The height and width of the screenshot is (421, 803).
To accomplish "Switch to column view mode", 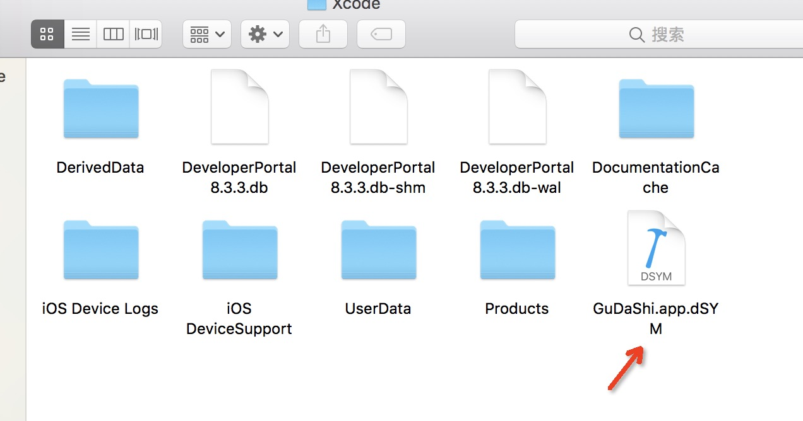I will pyautogui.click(x=113, y=34).
